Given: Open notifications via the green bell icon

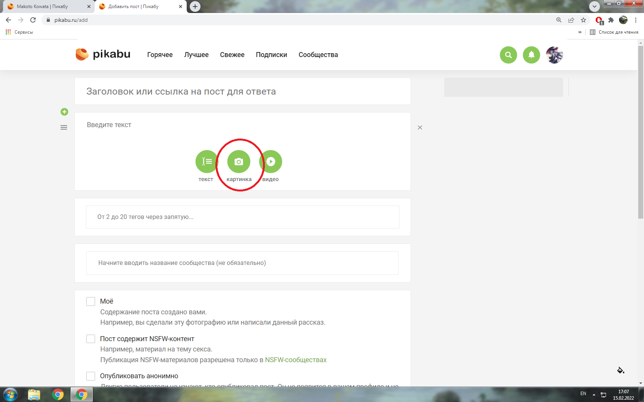Looking at the screenshot, I should (531, 55).
